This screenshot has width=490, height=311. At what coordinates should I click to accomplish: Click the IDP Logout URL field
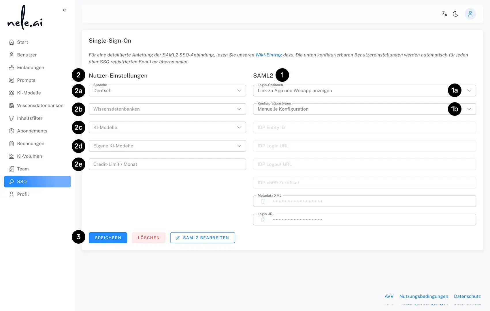tap(365, 164)
